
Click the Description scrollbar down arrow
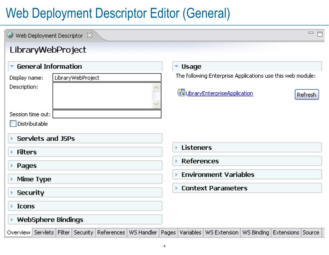point(156,104)
